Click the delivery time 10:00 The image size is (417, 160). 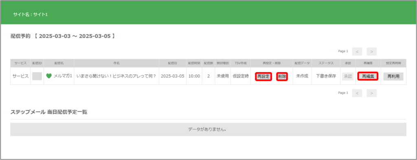click(x=194, y=76)
